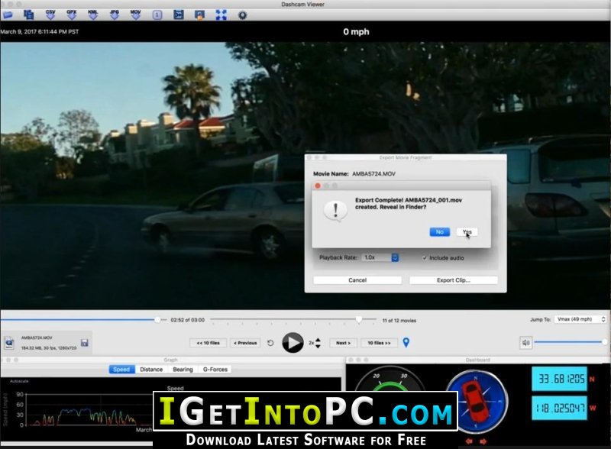
Task: Click the speedometer gauge in Dashboard
Action: [x=390, y=380]
